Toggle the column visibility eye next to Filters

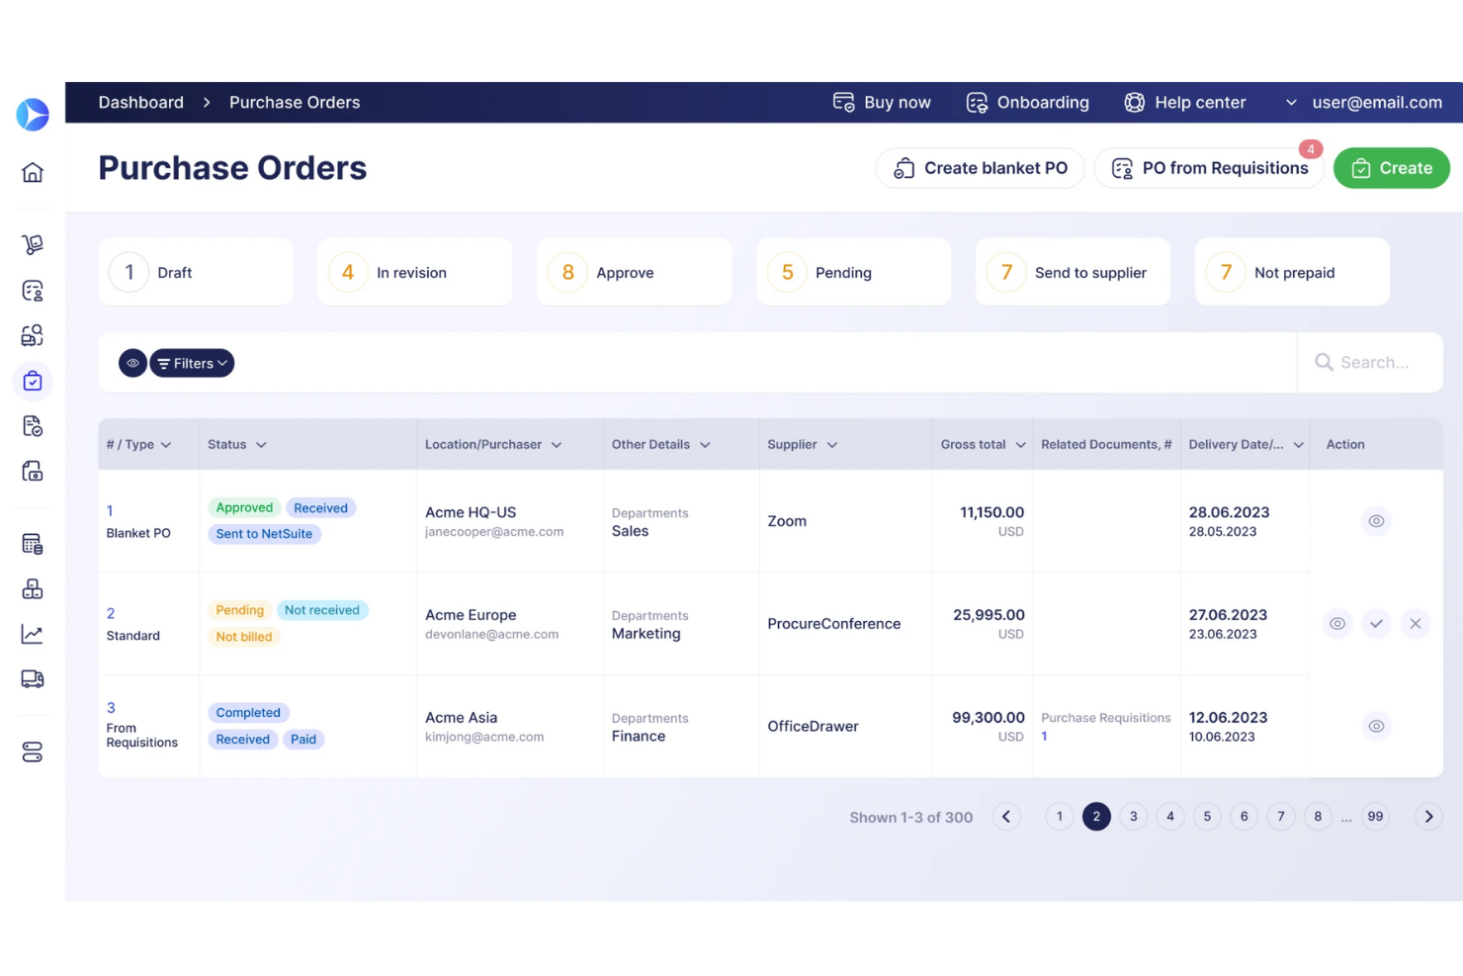click(x=132, y=363)
